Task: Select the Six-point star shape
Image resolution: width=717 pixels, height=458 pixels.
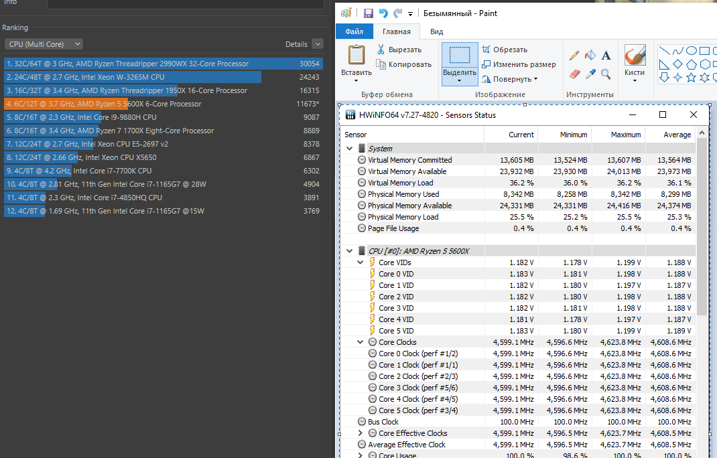Action: 705,78
